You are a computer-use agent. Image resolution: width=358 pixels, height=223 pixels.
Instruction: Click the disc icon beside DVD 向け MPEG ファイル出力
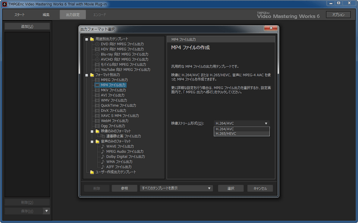(97, 44)
